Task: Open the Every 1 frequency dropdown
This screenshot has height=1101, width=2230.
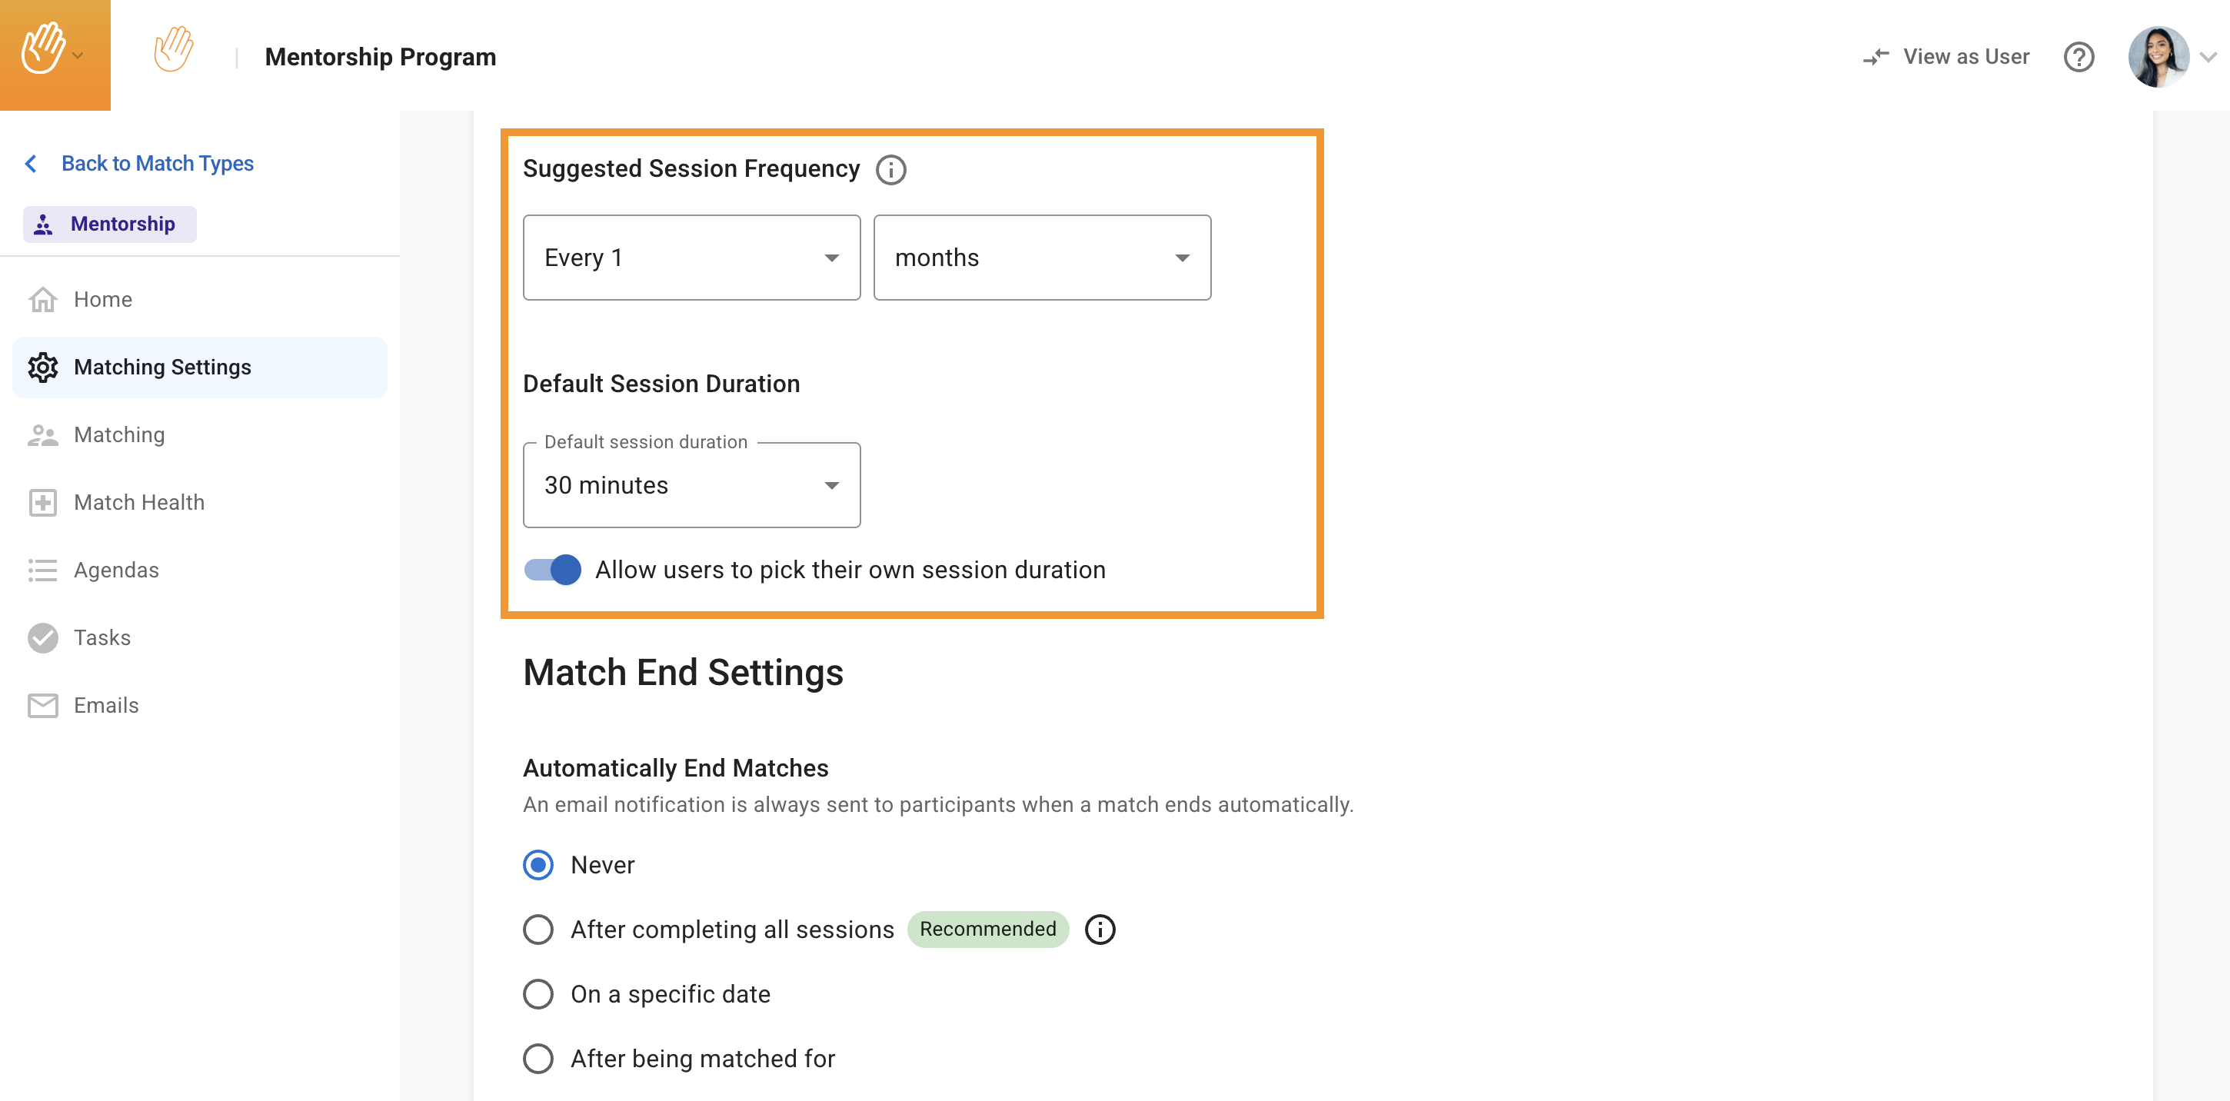Action: point(691,258)
